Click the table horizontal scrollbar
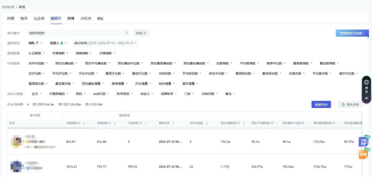This screenshot has width=372, height=177. pos(50,128)
